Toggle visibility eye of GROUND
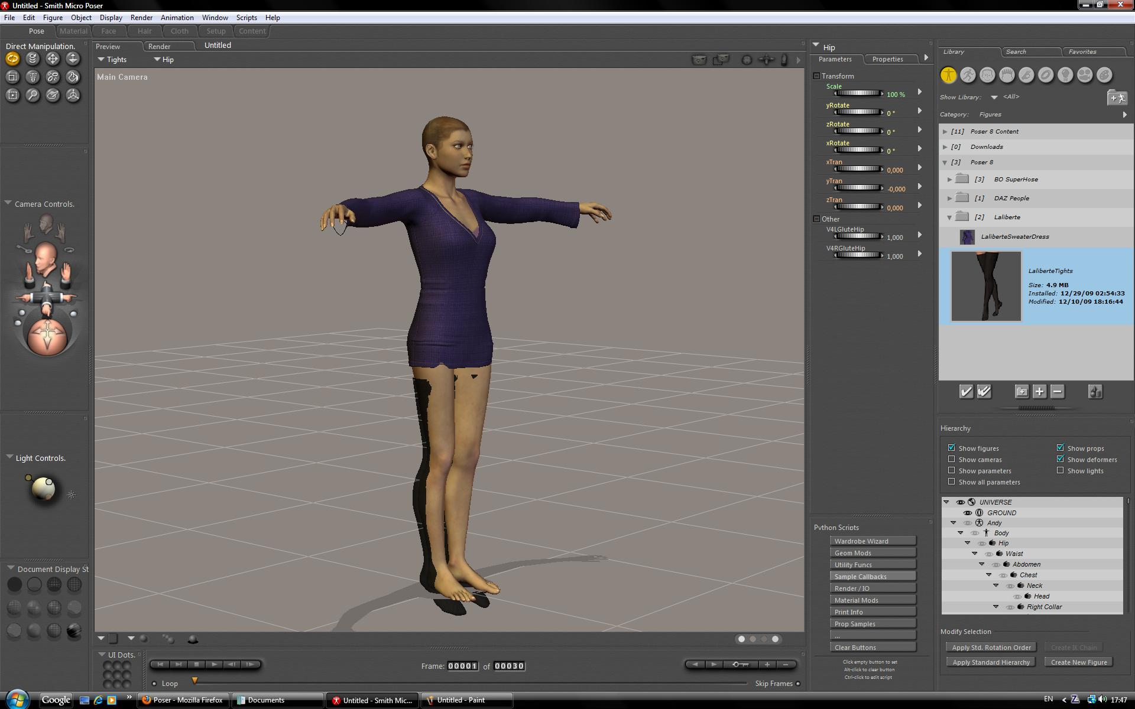The height and width of the screenshot is (709, 1135). 968,513
